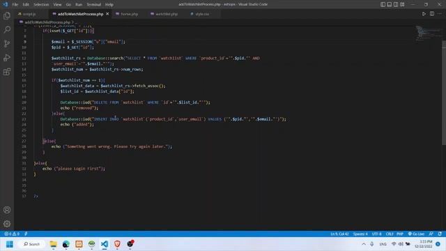Image resolution: width=446 pixels, height=251 pixels.
Task: Open the Manage gear menu
Action: click(x=7, y=224)
